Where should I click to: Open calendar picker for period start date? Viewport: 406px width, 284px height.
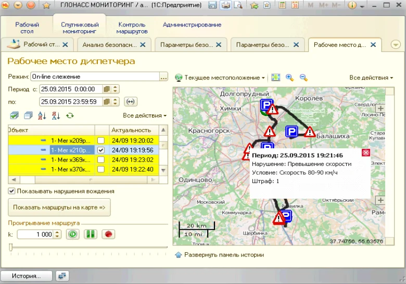tap(106, 89)
